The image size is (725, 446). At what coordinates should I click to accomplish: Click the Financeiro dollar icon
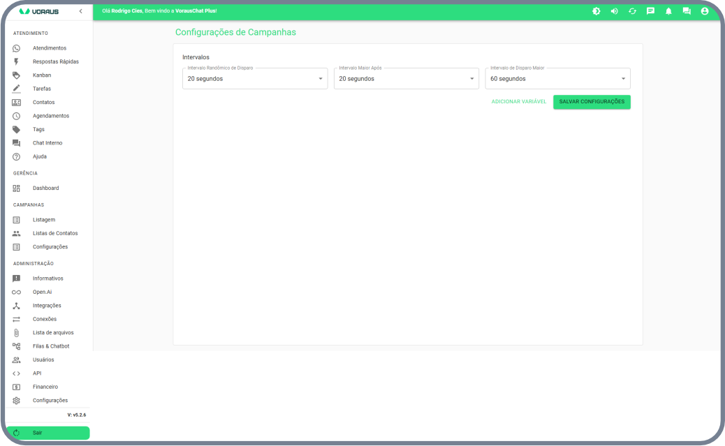17,387
